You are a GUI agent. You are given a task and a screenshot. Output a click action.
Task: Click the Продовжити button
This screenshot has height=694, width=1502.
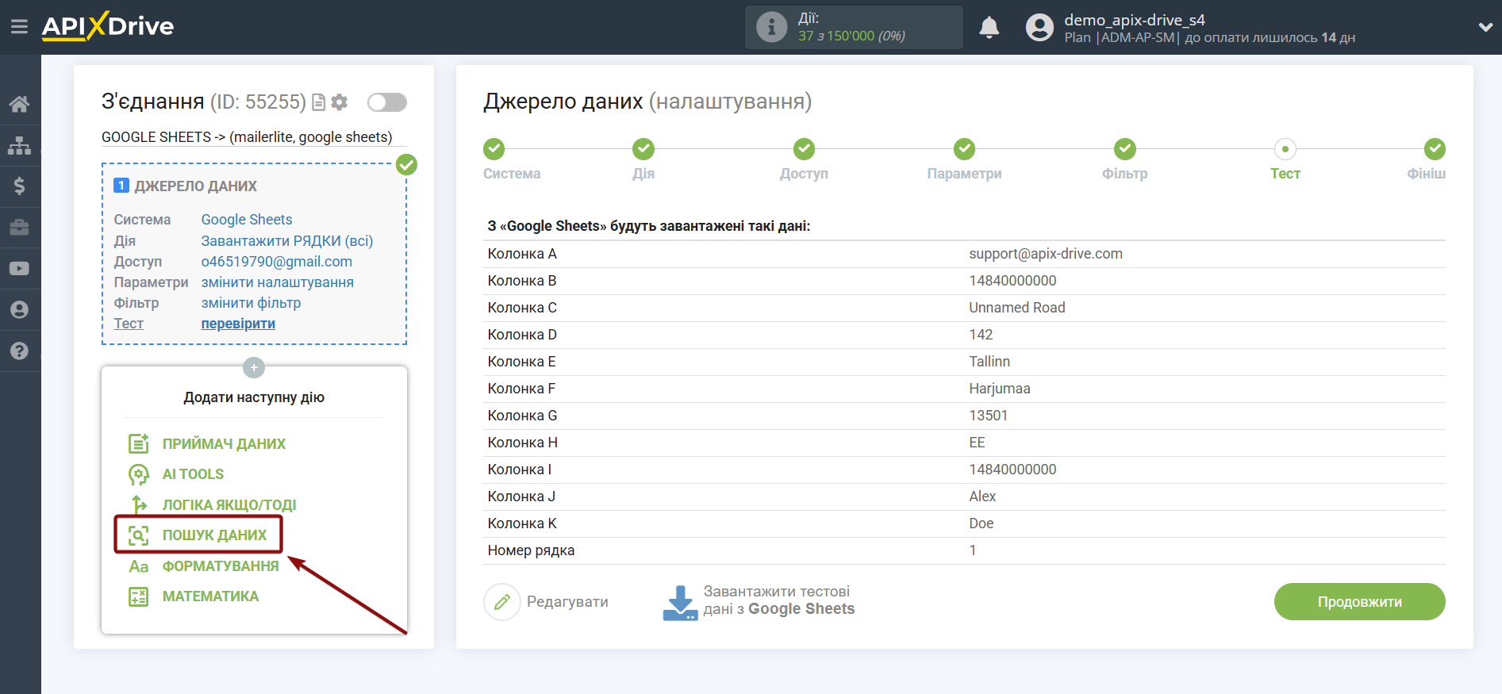(x=1359, y=602)
